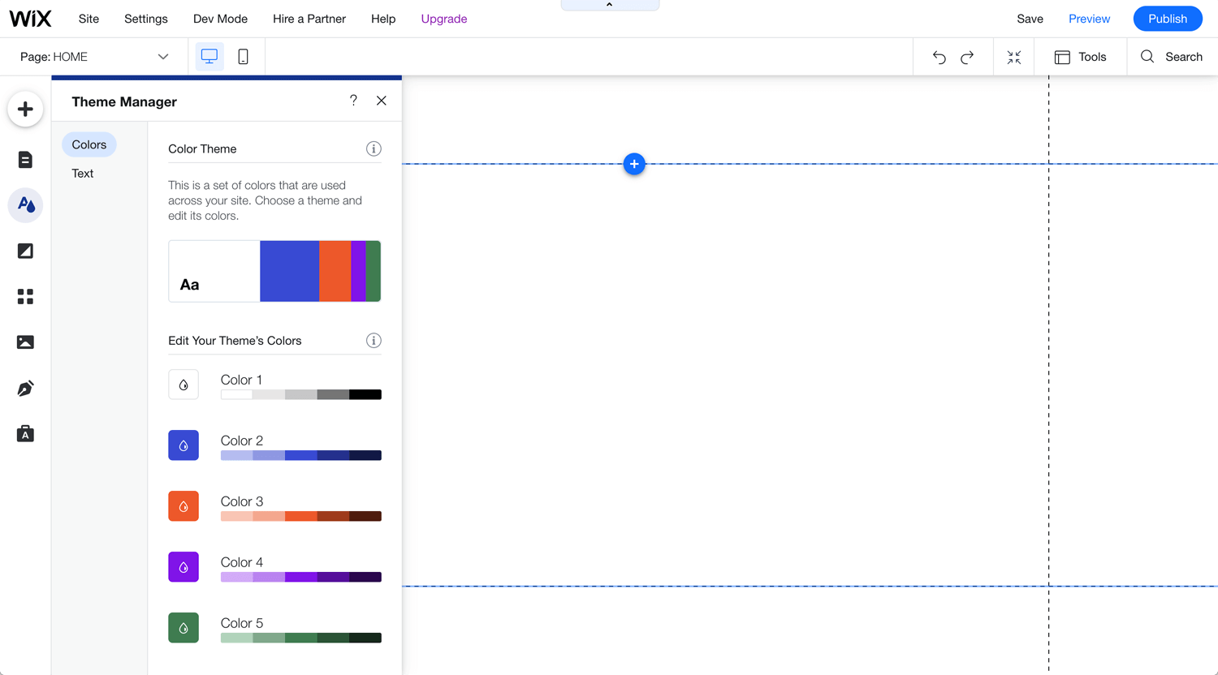Click the Theme Manager title

[x=124, y=101]
